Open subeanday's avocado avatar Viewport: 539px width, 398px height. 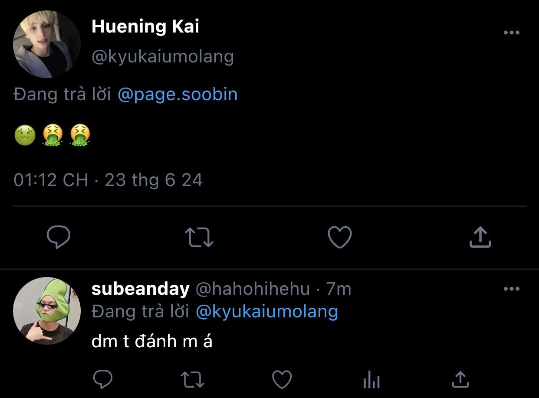tap(47, 311)
